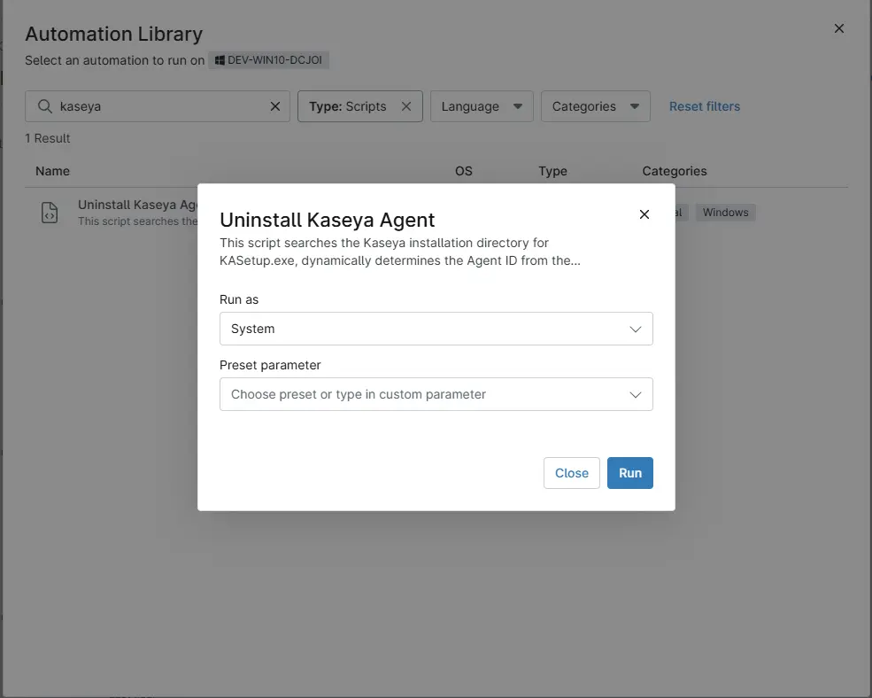The width and height of the screenshot is (872, 698).
Task: Close the Automation Library panel
Action: [838, 28]
